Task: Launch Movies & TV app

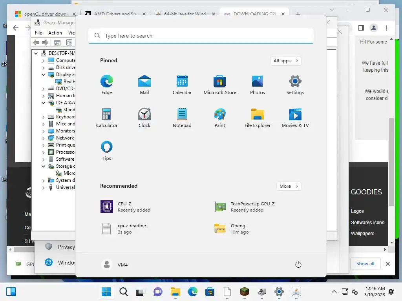Action: tap(295, 118)
